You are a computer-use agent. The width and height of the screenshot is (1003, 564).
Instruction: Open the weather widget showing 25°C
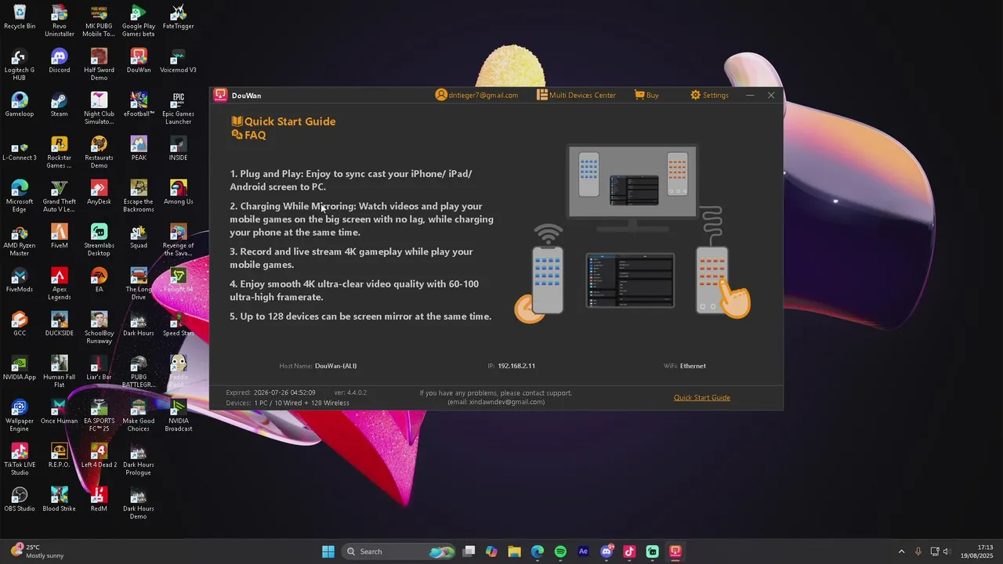tap(38, 551)
